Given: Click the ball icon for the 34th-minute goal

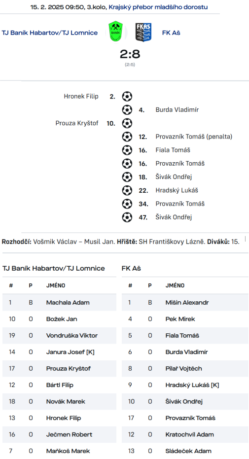Looking at the screenshot, I should click(127, 204).
